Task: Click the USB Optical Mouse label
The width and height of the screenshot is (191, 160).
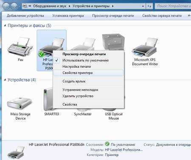Action: pyautogui.click(x=114, y=116)
